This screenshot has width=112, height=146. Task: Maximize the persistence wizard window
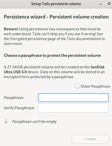[x=109, y=4]
